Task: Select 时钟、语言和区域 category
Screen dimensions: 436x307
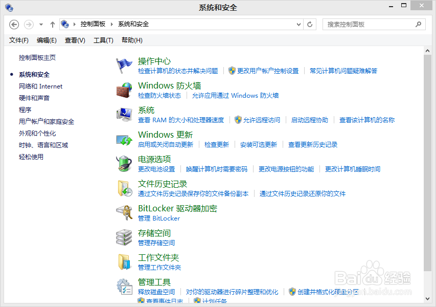Action: 43,145
